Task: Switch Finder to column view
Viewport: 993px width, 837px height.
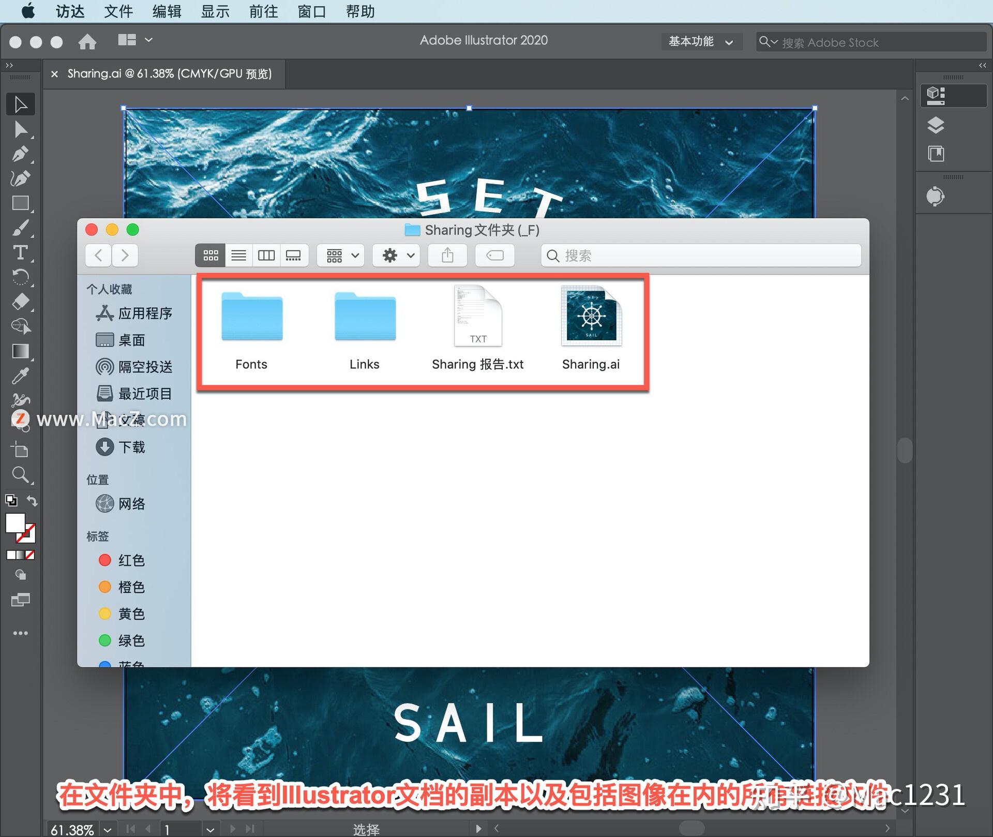Action: (266, 256)
